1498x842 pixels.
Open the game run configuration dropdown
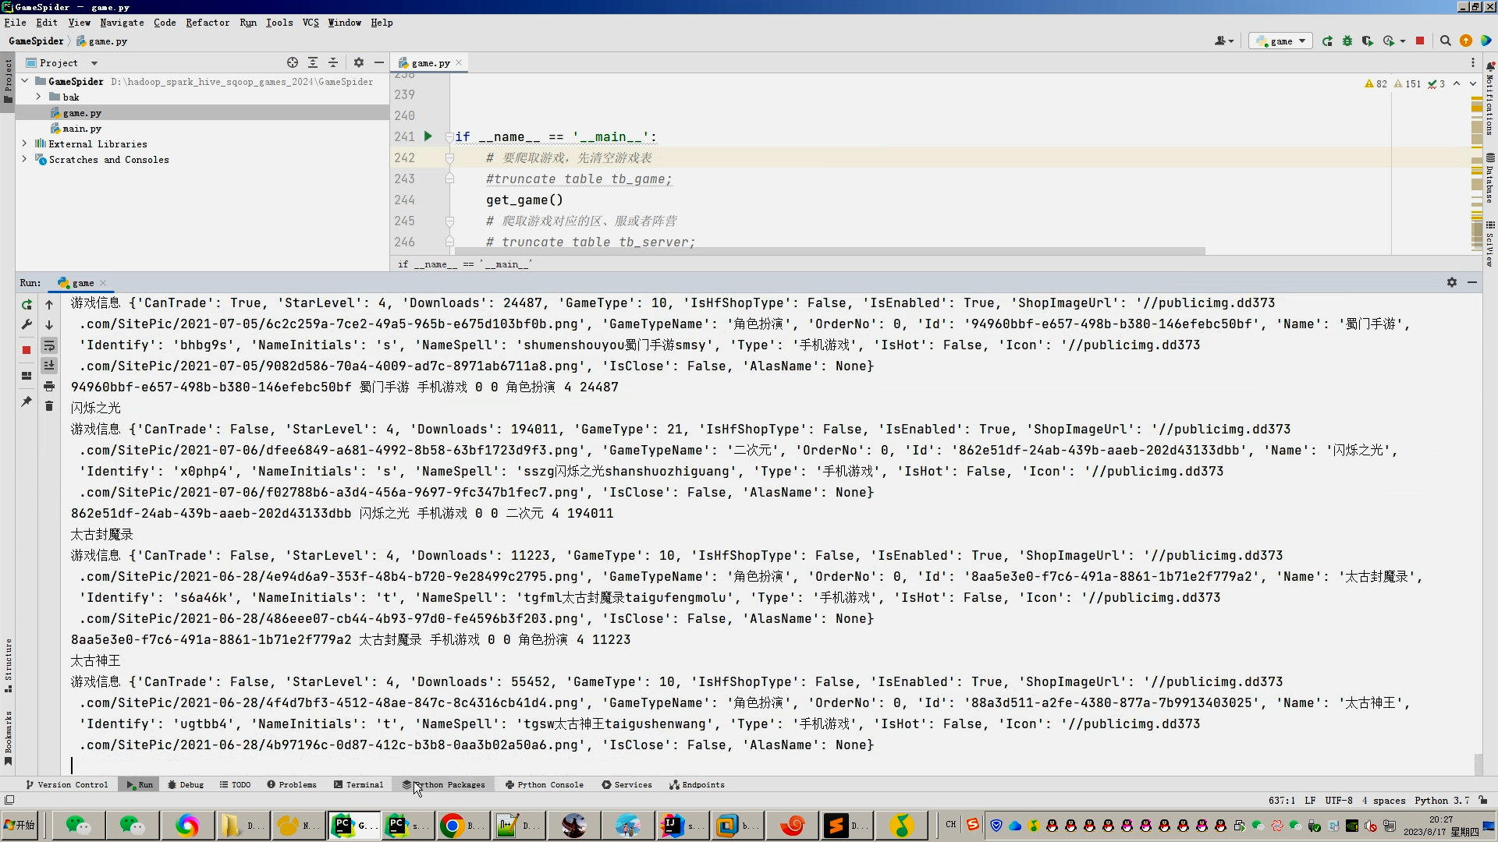(1281, 41)
